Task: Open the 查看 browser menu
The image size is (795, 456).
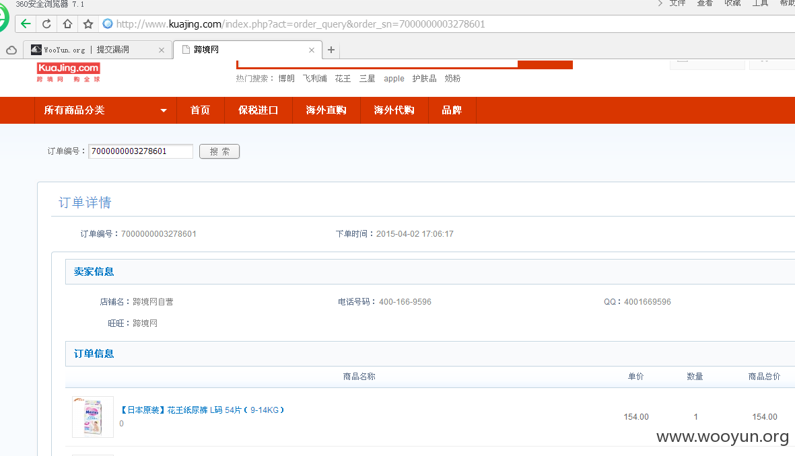Action: tap(705, 3)
